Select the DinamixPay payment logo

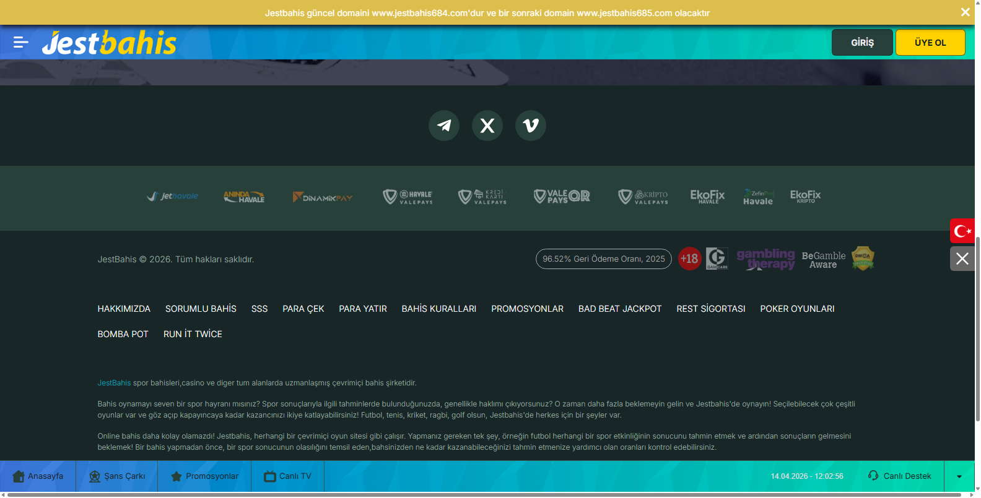point(323,197)
